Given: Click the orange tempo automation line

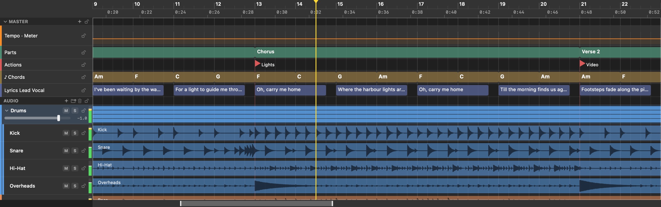Looking at the screenshot, I should pos(377,39).
